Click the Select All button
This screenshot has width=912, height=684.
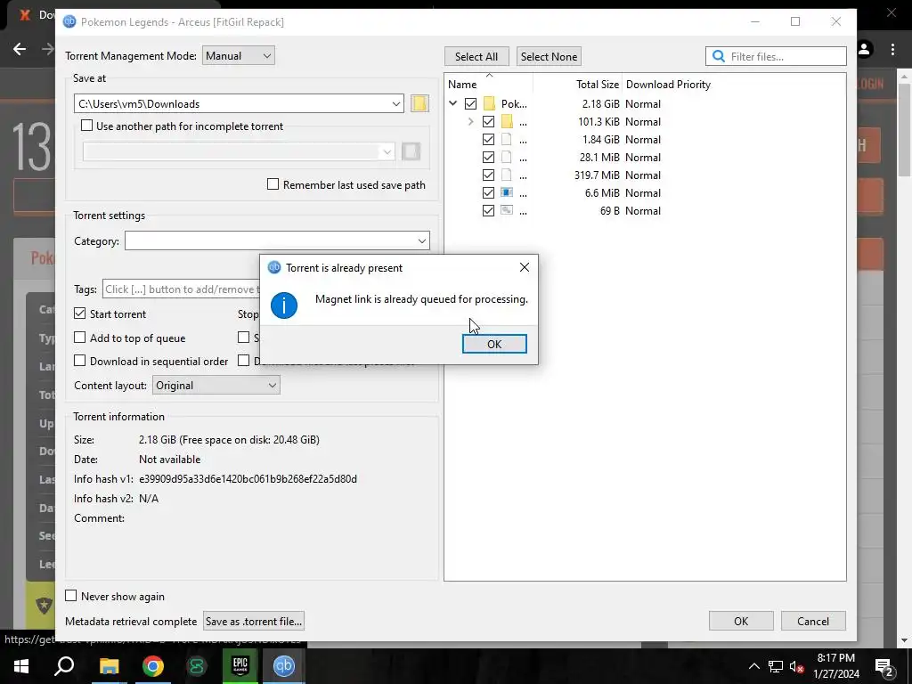click(x=476, y=56)
